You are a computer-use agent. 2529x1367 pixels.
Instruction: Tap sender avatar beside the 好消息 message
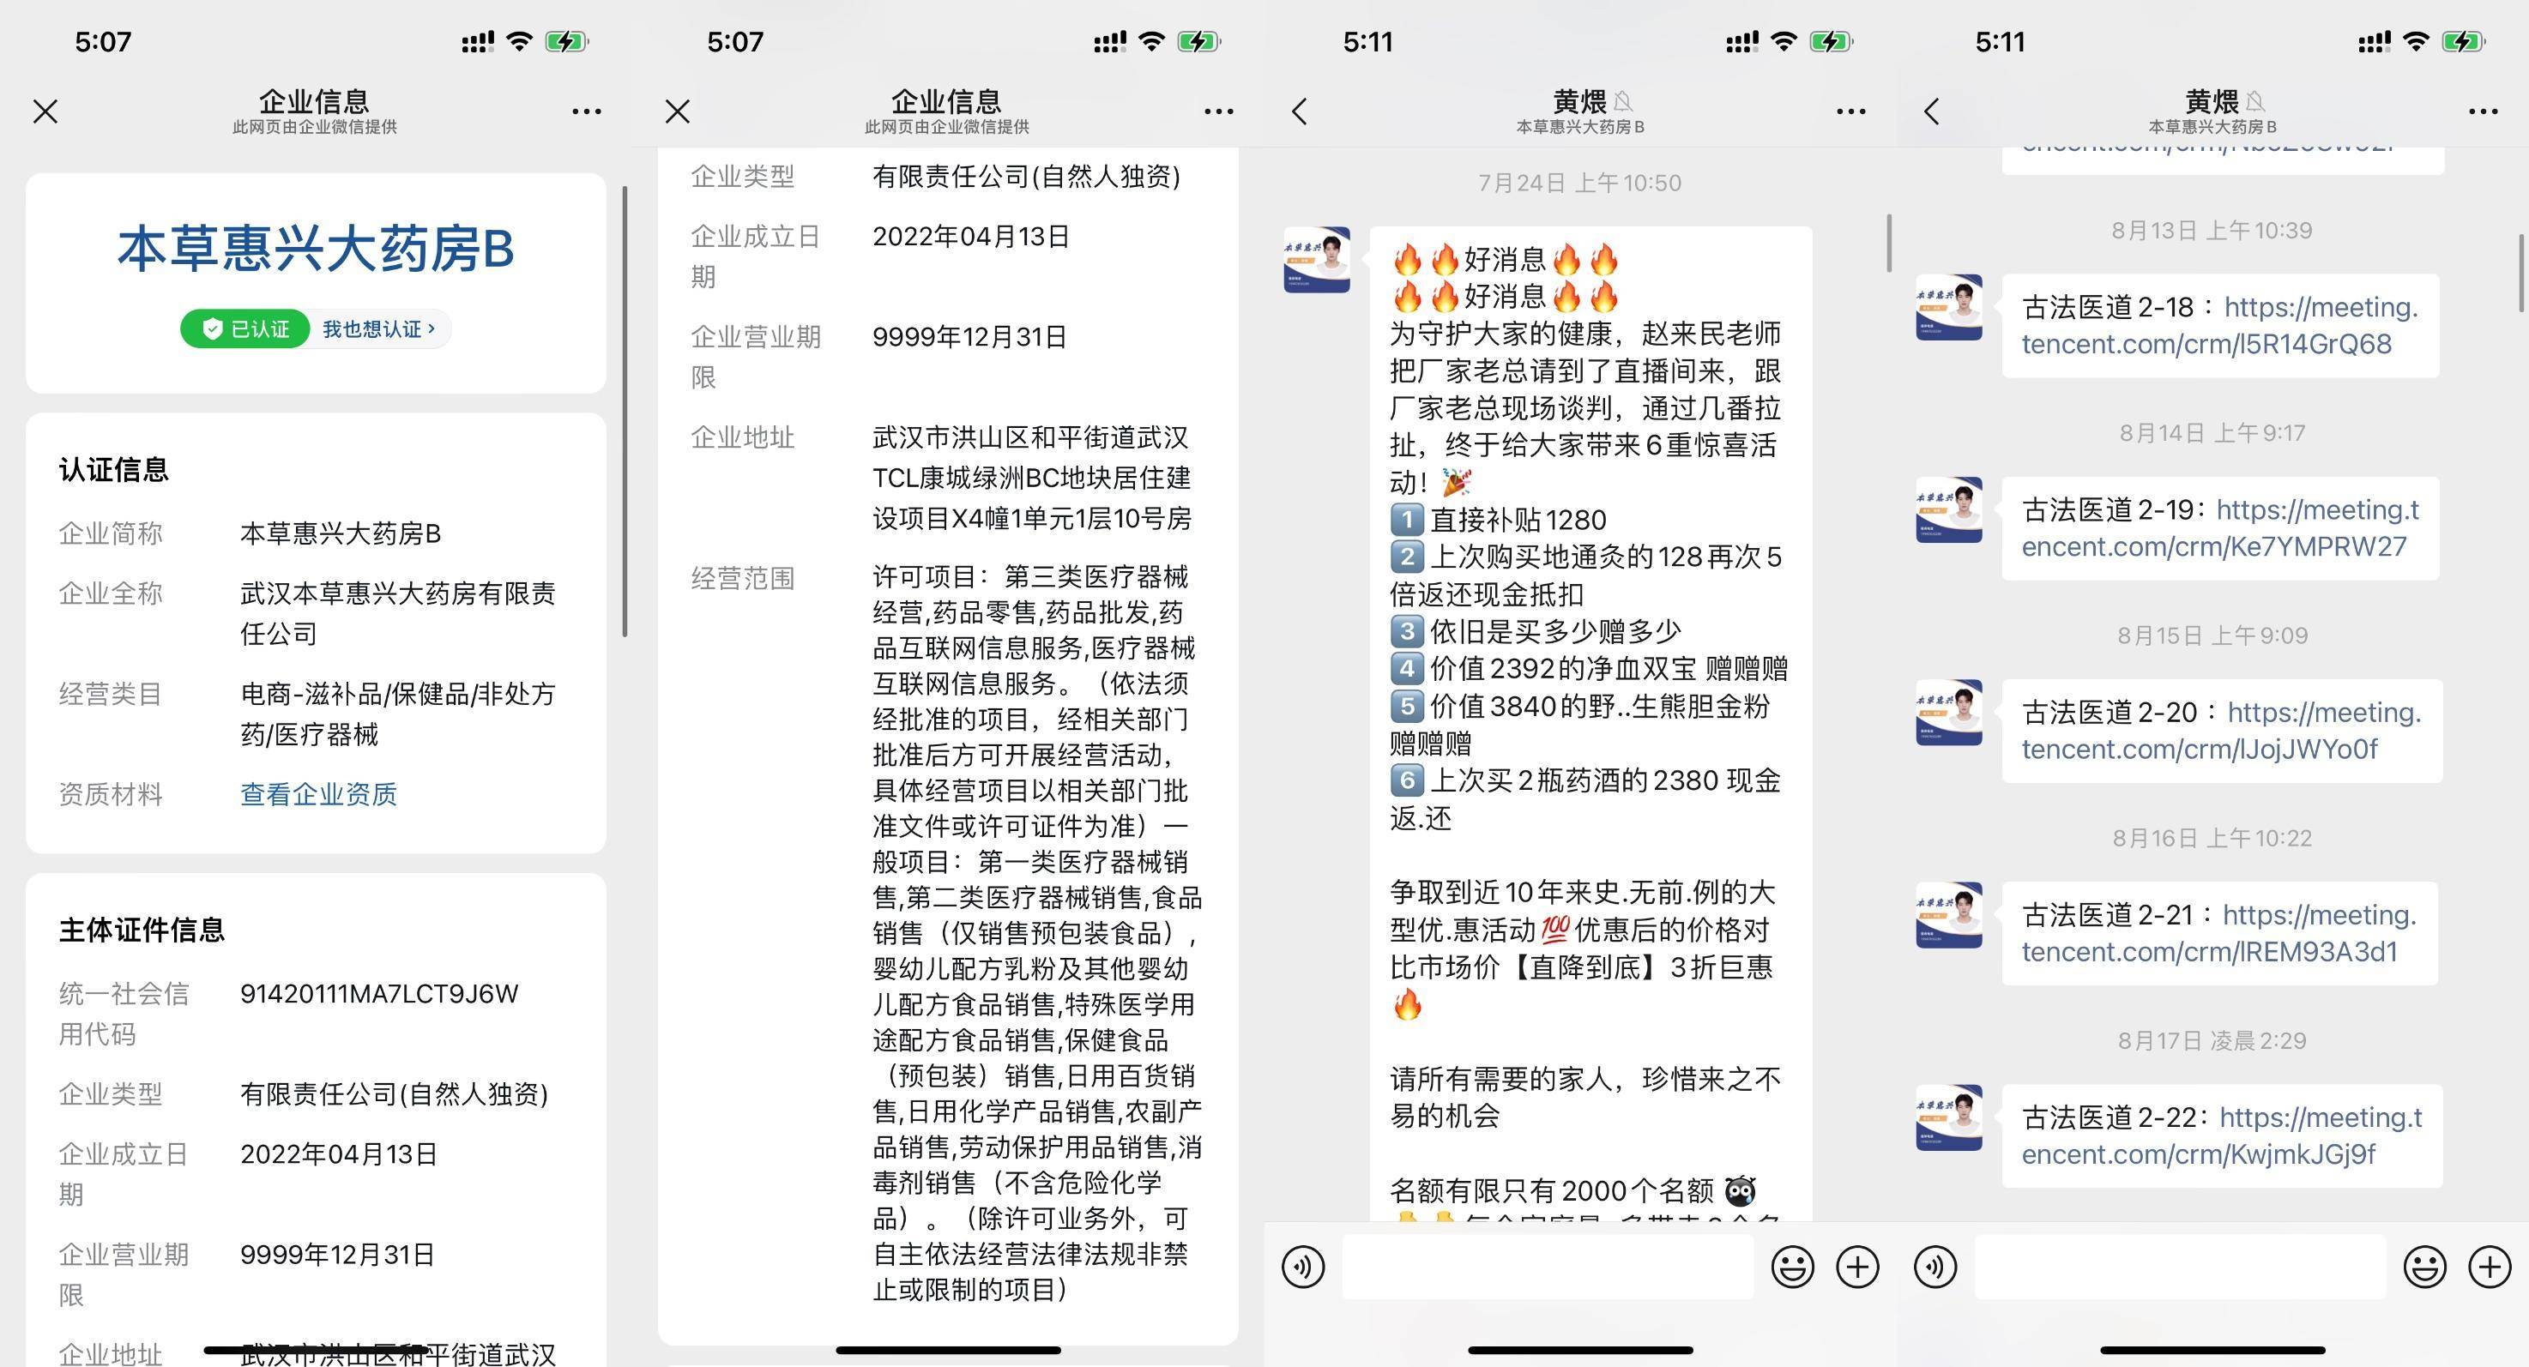1317,260
